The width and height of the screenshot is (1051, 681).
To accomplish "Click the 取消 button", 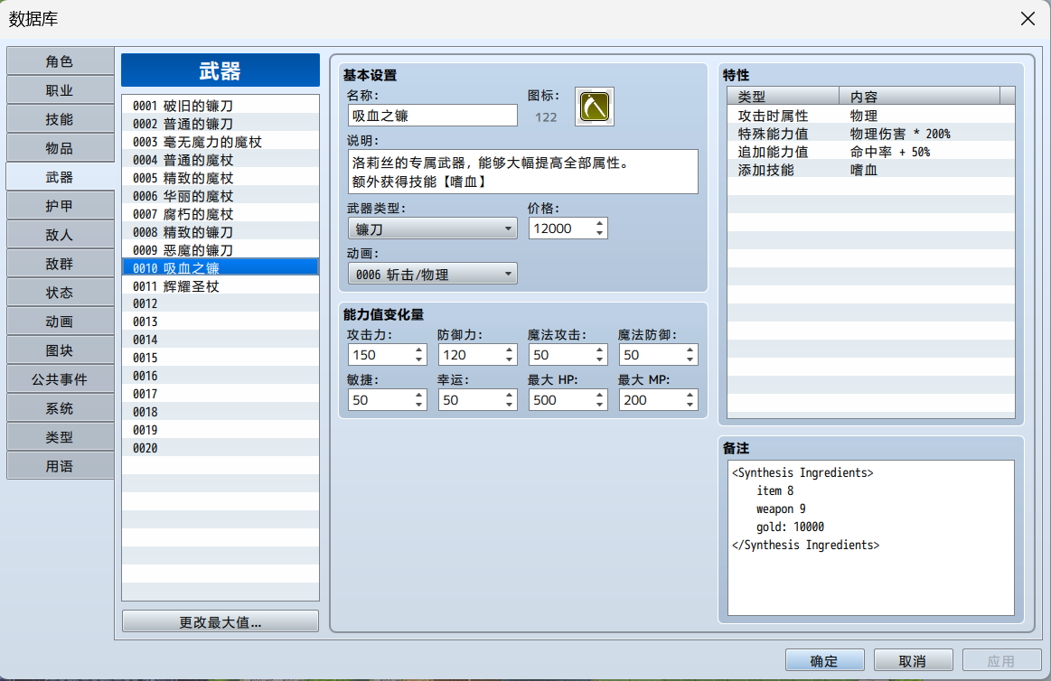I will click(x=913, y=660).
